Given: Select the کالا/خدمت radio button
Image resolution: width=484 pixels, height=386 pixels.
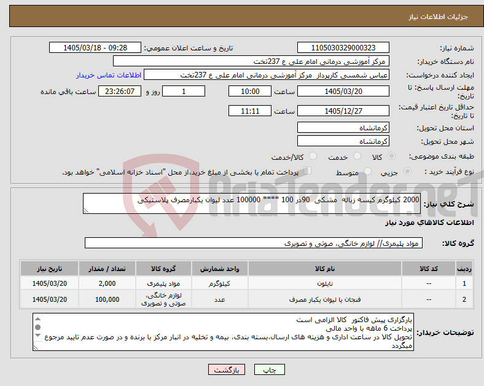Looking at the screenshot, I should [313, 156].
